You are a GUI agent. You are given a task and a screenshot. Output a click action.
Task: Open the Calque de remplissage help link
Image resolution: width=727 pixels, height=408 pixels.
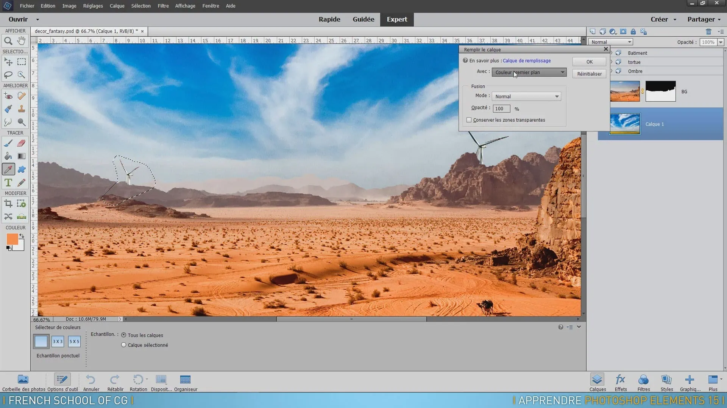pyautogui.click(x=526, y=61)
